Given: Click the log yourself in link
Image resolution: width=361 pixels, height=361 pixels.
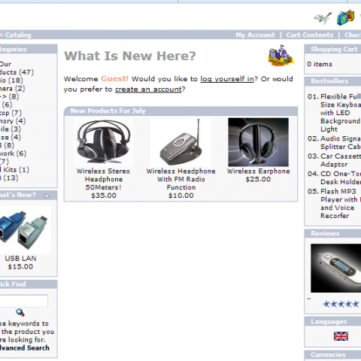Looking at the screenshot, I should (x=227, y=79).
